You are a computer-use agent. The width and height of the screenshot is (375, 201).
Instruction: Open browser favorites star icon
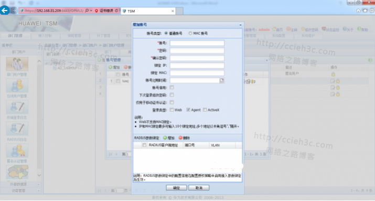click(x=365, y=10)
